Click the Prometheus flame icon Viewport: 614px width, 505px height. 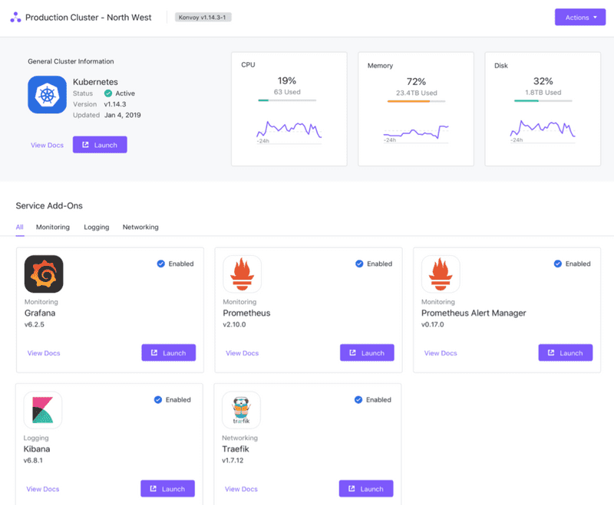242,274
